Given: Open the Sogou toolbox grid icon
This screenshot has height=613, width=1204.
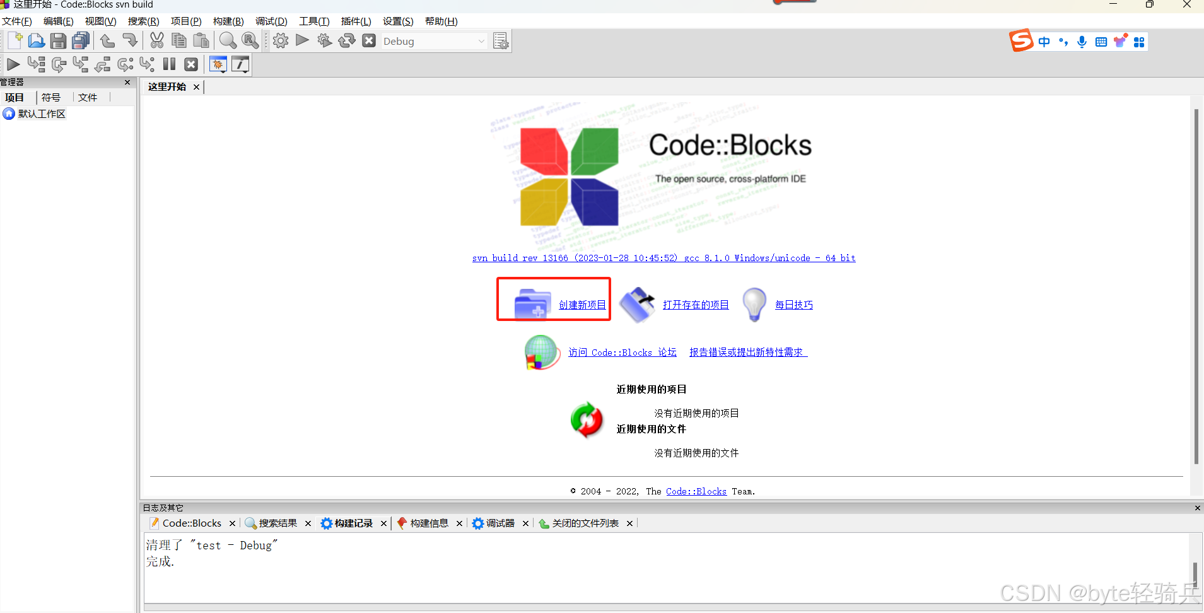Looking at the screenshot, I should (1139, 42).
